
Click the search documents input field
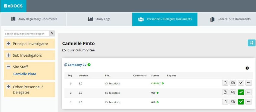point(27,34)
